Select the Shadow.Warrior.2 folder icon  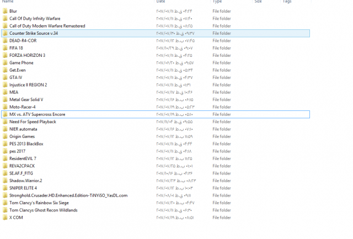click(x=5, y=180)
